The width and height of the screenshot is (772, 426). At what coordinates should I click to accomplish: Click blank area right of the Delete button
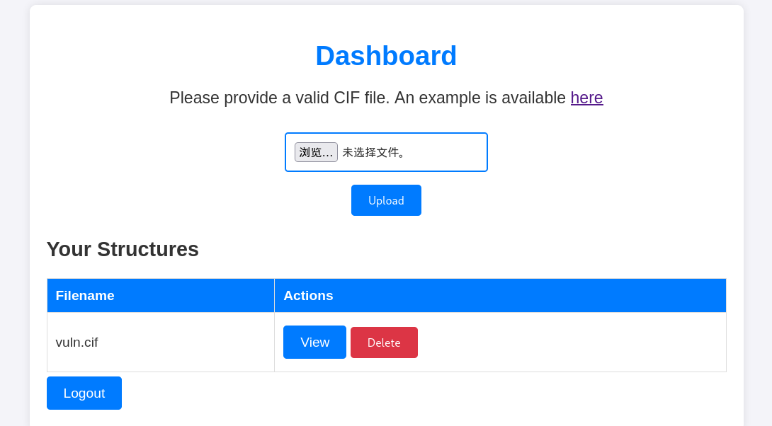click(567, 342)
